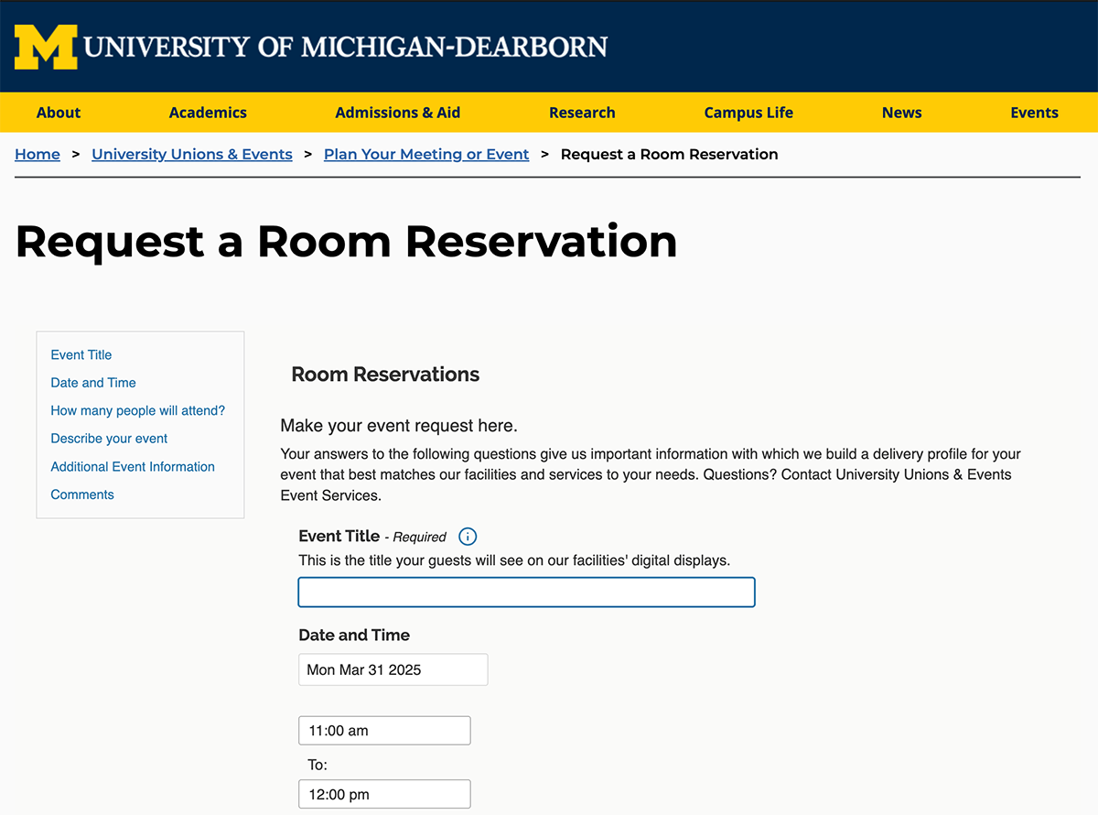Select Research in the navigation bar
The height and width of the screenshot is (815, 1098).
click(x=582, y=113)
